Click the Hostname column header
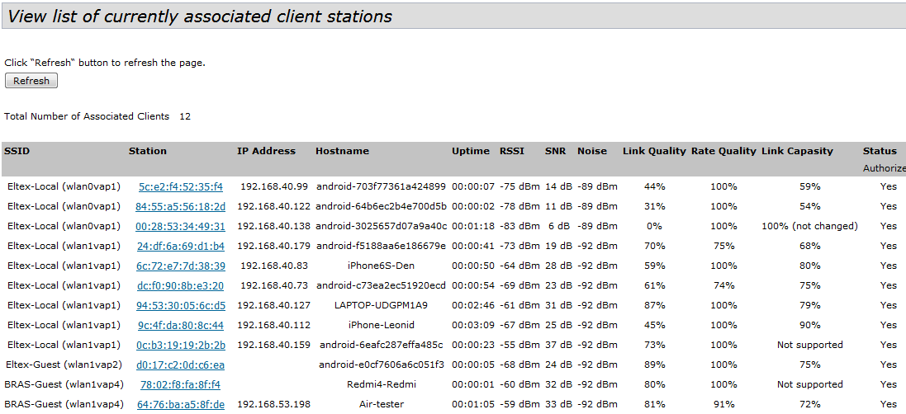906x414 pixels. pos(342,151)
